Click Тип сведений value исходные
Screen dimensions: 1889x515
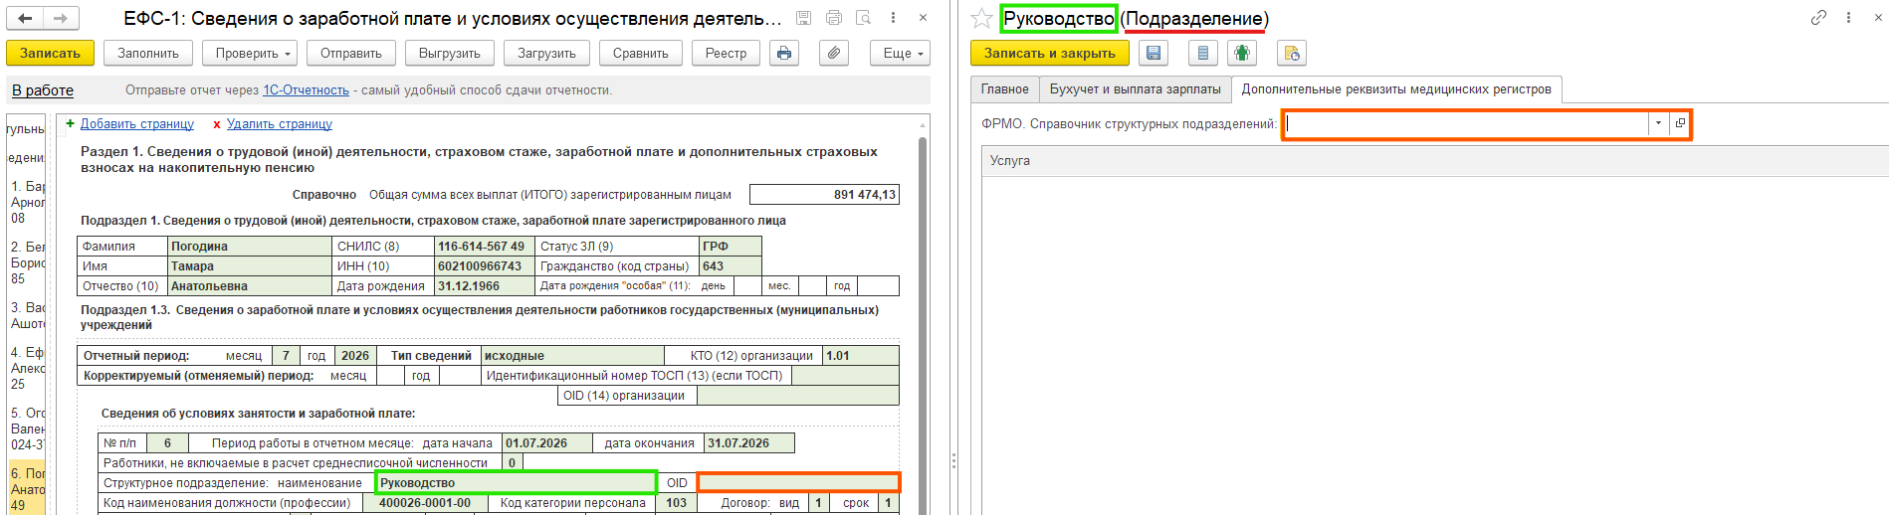[572, 355]
